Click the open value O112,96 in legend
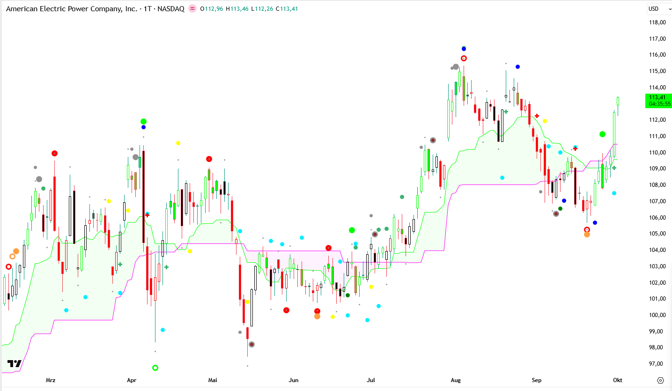Image resolution: width=672 pixels, height=391 pixels. [211, 9]
